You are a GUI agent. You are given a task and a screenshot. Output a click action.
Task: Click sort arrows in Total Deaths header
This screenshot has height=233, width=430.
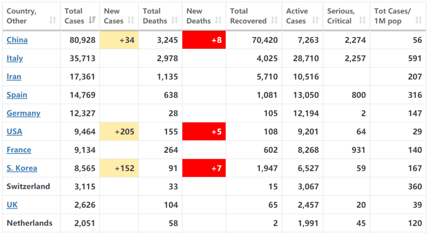coord(174,21)
